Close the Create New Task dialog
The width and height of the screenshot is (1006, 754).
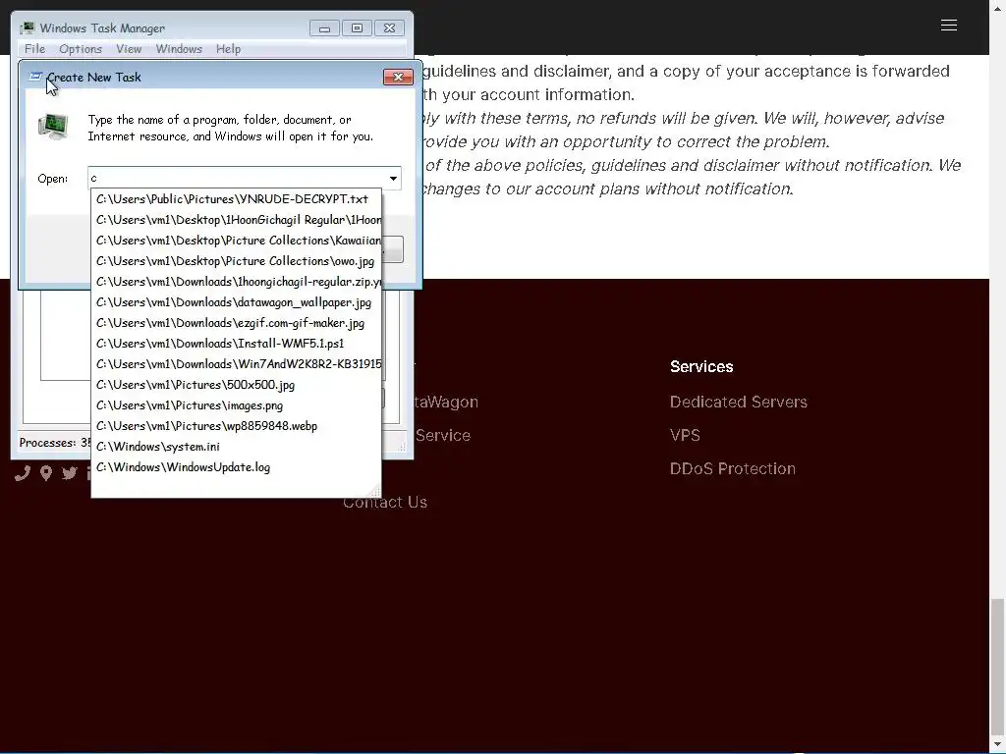pyautogui.click(x=398, y=77)
